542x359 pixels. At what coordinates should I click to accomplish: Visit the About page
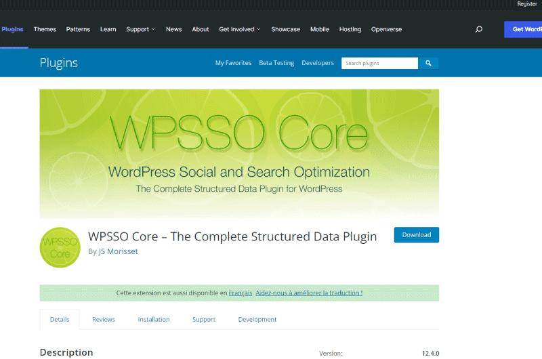click(x=201, y=29)
